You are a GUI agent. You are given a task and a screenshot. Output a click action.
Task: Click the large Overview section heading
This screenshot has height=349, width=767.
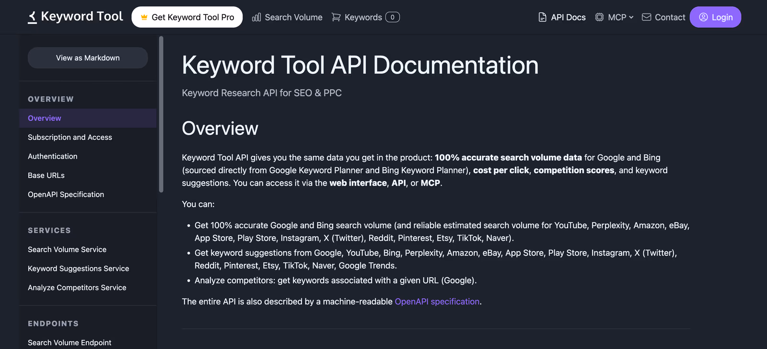(x=220, y=128)
